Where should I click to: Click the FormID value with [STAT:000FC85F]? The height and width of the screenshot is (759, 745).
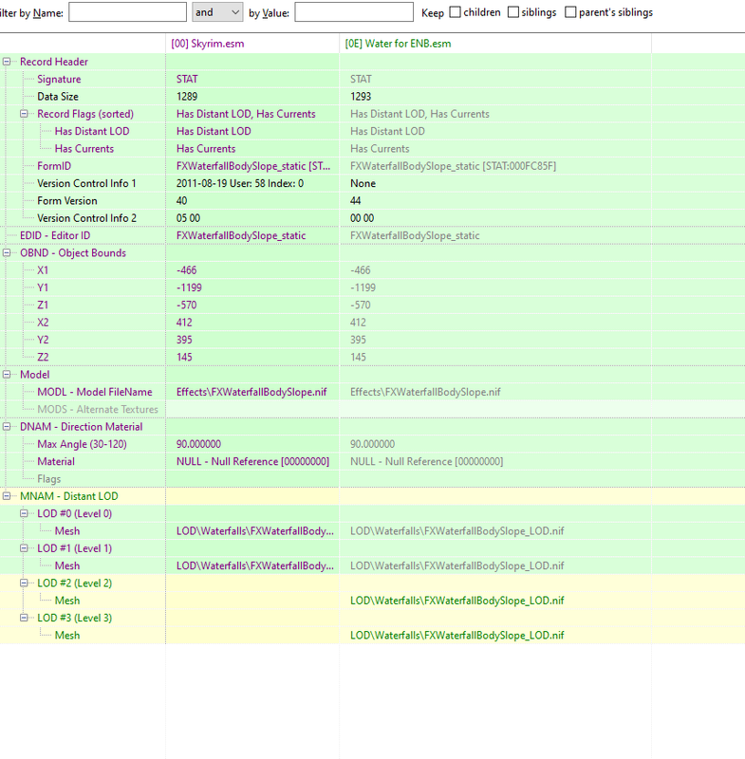coord(453,166)
